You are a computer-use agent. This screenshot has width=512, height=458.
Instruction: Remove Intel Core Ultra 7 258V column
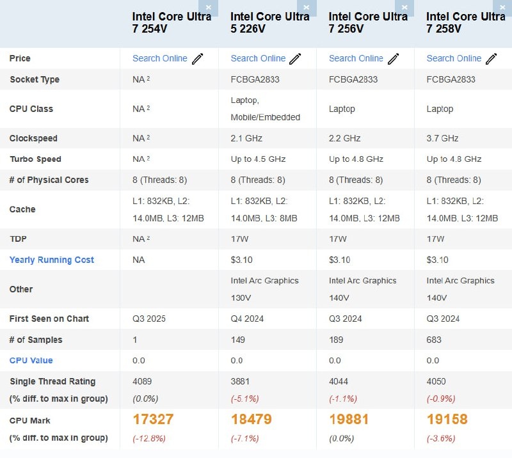coord(502,8)
